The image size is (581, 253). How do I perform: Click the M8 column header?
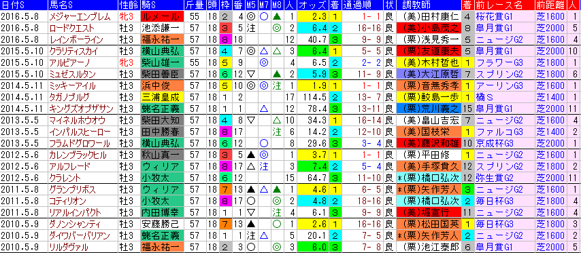pyautogui.click(x=276, y=5)
